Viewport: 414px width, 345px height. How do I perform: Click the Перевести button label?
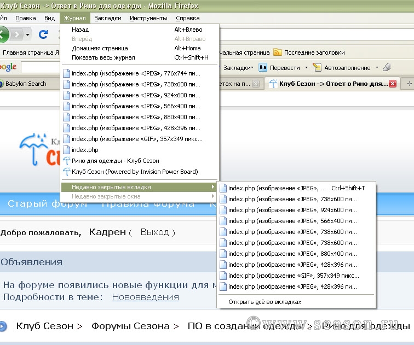tap(285, 68)
